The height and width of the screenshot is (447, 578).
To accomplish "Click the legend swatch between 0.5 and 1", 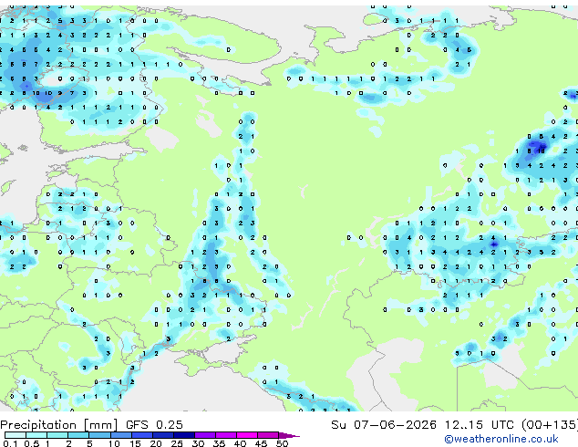I will coord(36,435).
